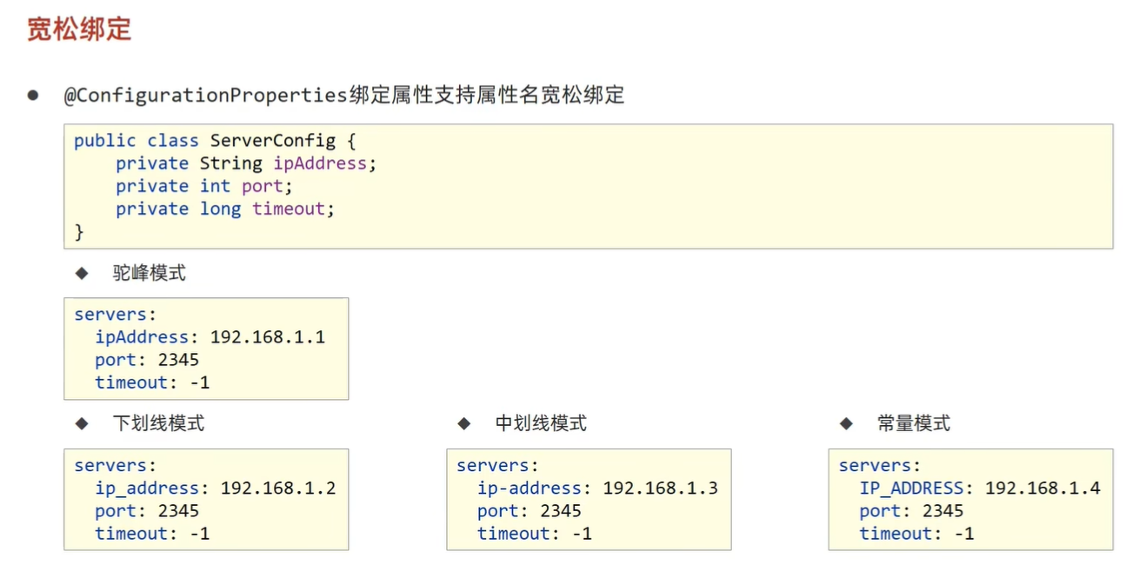Screen dimensions: 1132x565
Task: Select the ServerConfig class name in code
Action: (272, 141)
